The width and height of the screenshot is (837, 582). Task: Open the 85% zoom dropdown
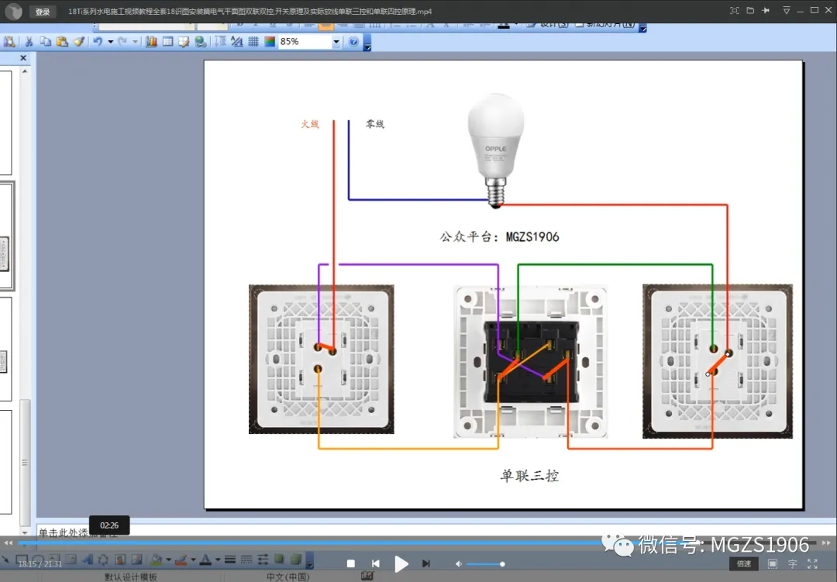(x=336, y=42)
